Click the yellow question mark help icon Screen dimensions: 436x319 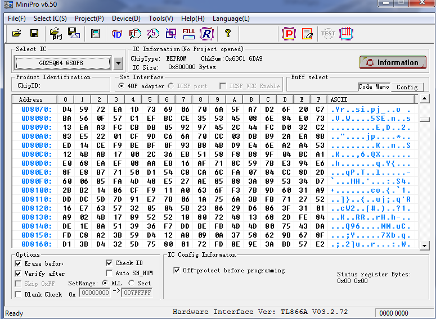click(x=228, y=34)
